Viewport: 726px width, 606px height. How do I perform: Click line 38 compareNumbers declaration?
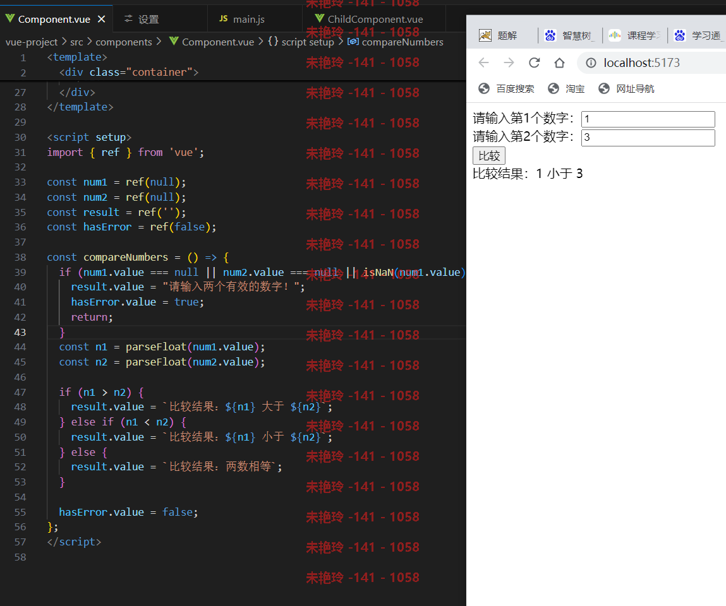(x=138, y=257)
